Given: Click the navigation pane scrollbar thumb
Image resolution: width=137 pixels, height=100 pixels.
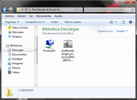Looking at the screenshot, I should click(x=36, y=50).
